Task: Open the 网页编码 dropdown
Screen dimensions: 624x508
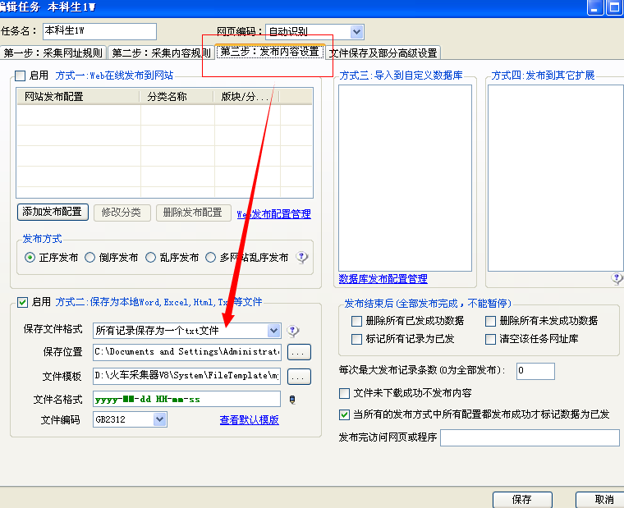Action: [x=356, y=32]
